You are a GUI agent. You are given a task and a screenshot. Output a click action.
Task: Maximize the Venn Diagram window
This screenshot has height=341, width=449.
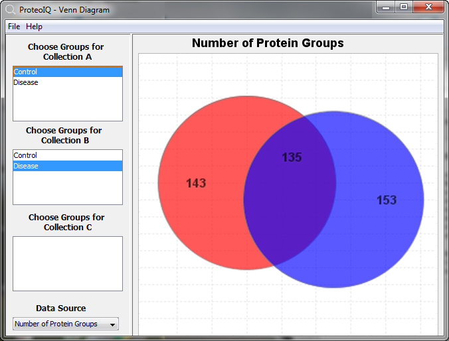click(x=404, y=7)
